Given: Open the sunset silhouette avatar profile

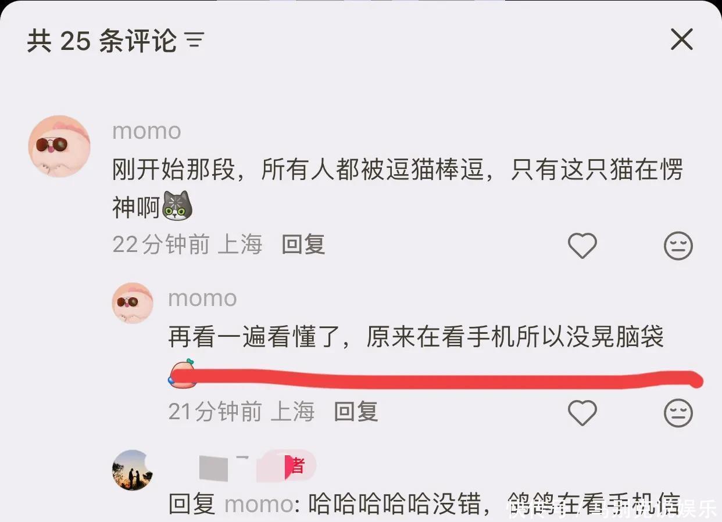Looking at the screenshot, I should 133,470.
